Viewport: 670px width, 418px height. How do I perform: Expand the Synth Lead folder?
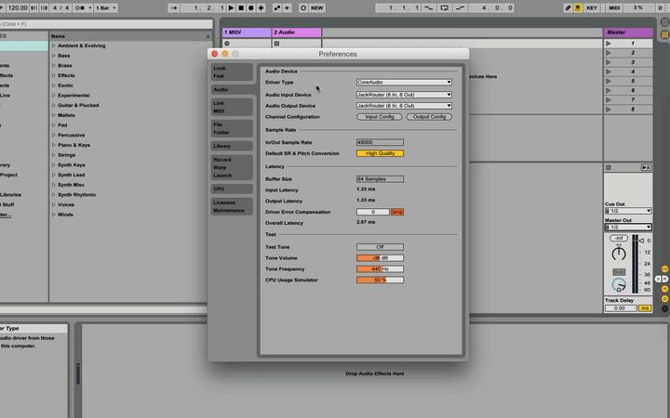click(x=54, y=175)
